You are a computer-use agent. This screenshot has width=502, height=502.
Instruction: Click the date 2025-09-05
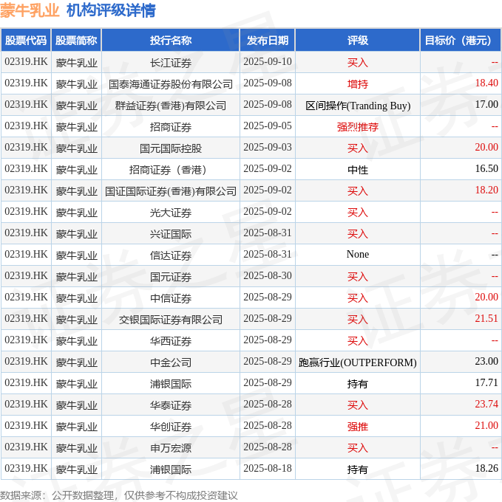pos(268,125)
